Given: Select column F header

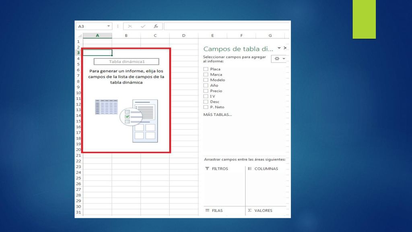Looking at the screenshot, I should click(241, 35).
